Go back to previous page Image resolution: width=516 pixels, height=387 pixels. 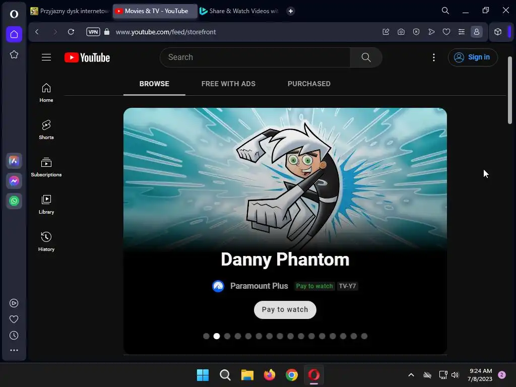(37, 32)
